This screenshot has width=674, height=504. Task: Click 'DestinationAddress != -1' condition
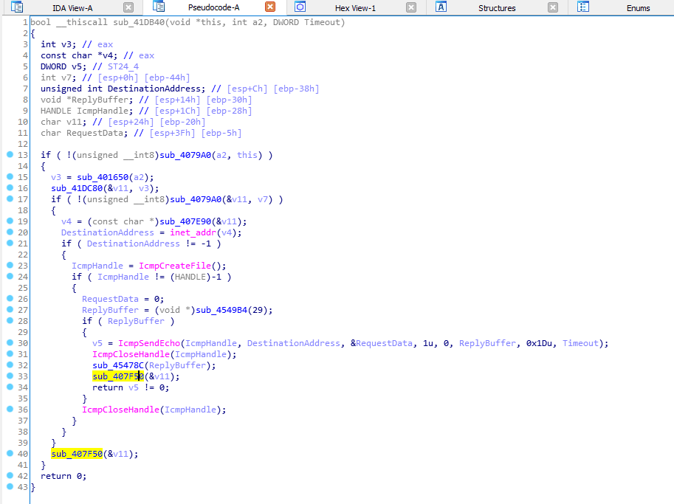tap(149, 244)
